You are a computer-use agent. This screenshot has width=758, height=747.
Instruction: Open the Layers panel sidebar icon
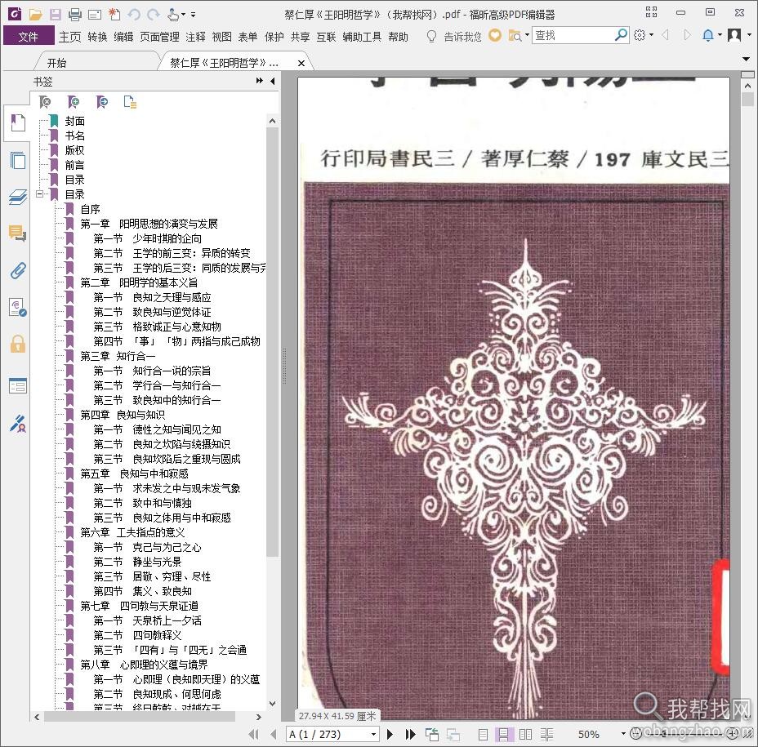17,197
